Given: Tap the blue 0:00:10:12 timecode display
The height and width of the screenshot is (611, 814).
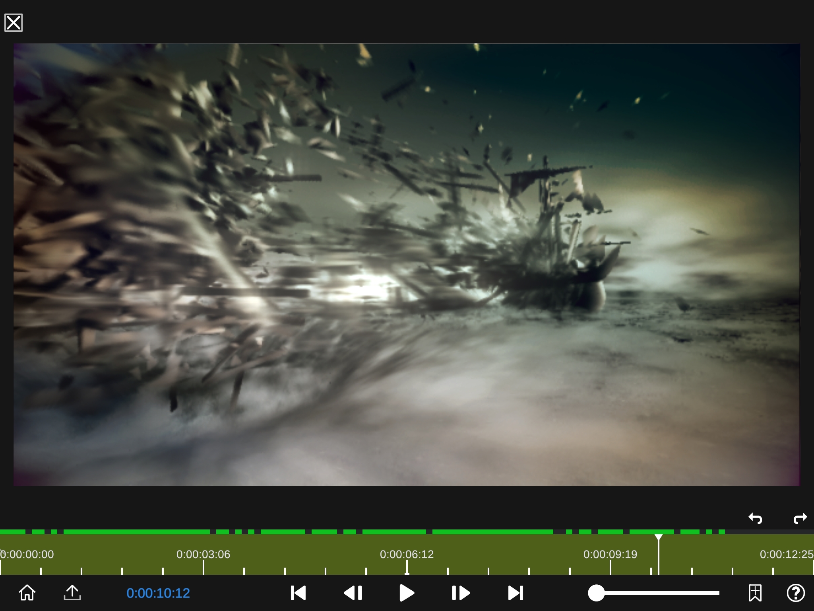Looking at the screenshot, I should pos(158,593).
